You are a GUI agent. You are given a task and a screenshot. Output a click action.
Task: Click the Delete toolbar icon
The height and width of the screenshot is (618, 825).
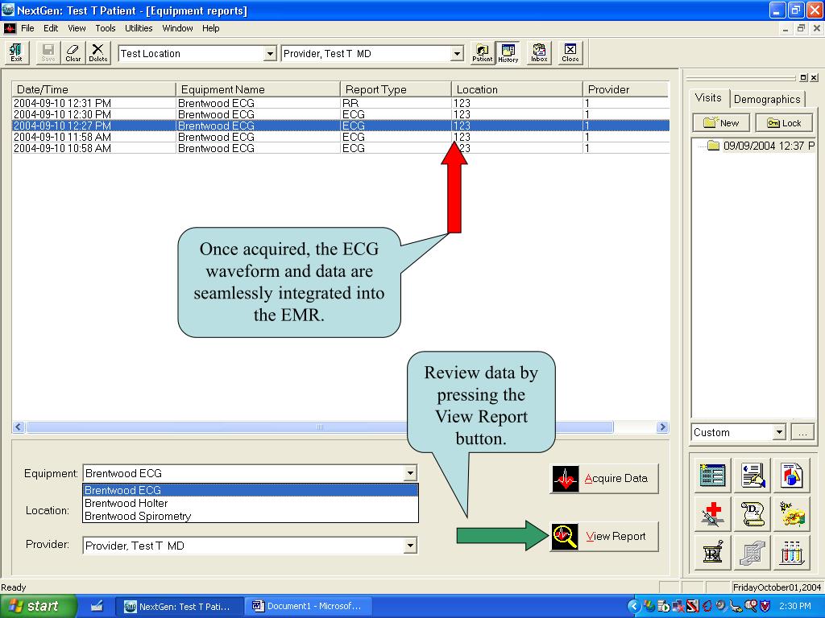[x=97, y=53]
